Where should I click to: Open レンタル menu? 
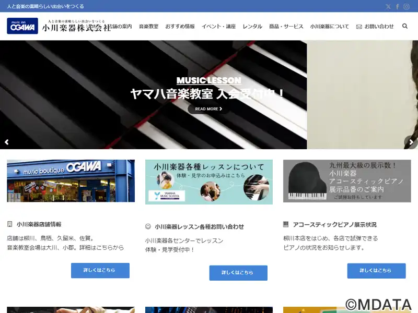tap(252, 27)
